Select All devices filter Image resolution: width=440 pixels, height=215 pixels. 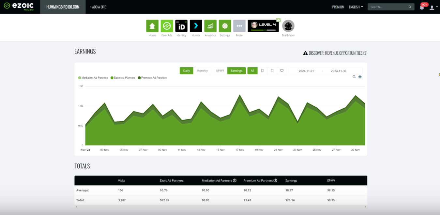click(x=252, y=70)
